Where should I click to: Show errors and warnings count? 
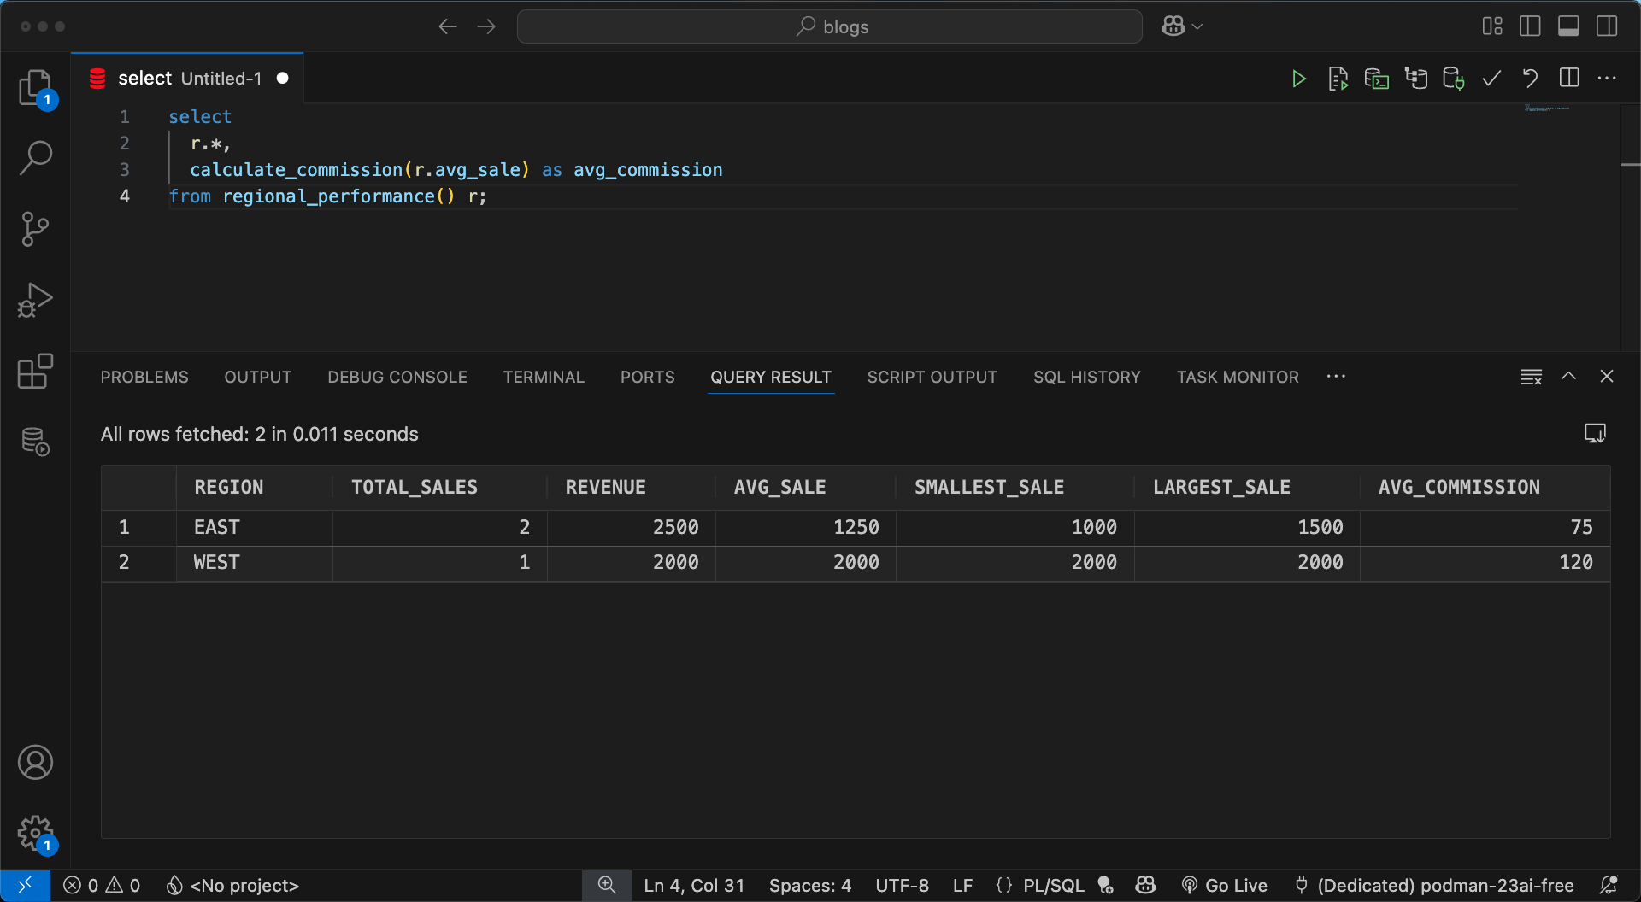coord(102,886)
